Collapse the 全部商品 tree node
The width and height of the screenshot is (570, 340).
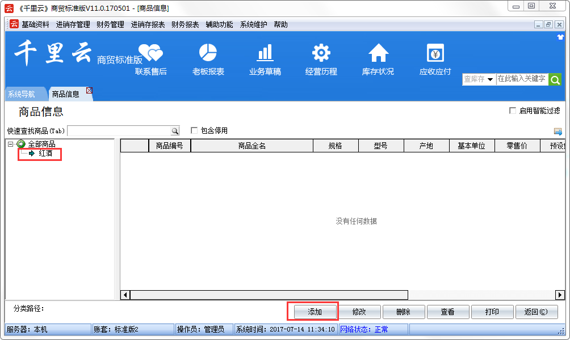pos(10,144)
